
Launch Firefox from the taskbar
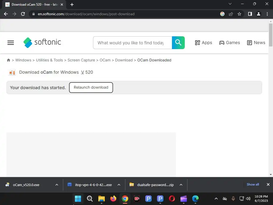click(113, 199)
